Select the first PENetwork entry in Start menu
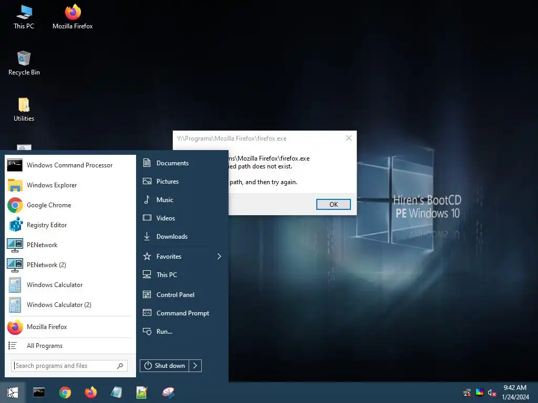Viewport: 538px width, 403px height. [x=70, y=245]
